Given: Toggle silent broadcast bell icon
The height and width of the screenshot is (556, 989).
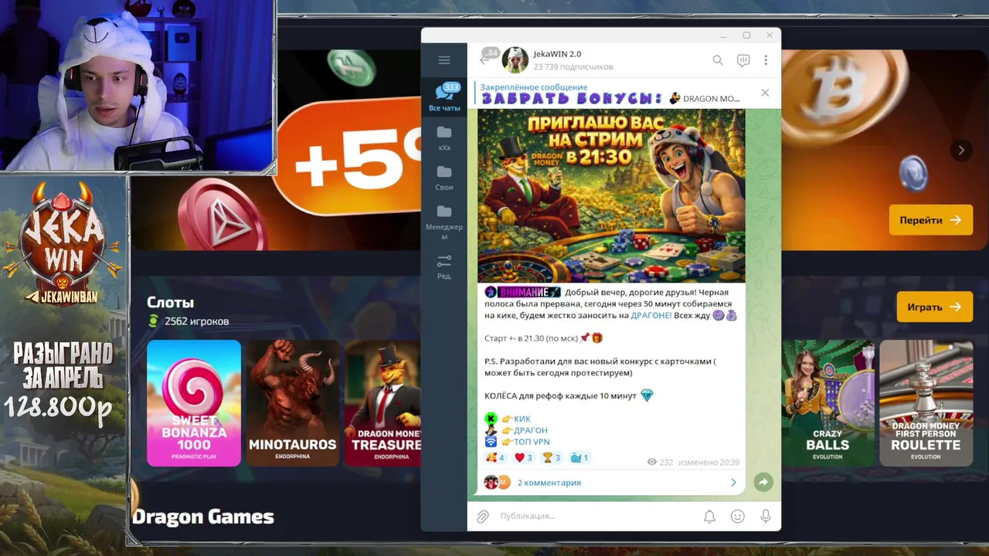Looking at the screenshot, I should click(x=709, y=516).
